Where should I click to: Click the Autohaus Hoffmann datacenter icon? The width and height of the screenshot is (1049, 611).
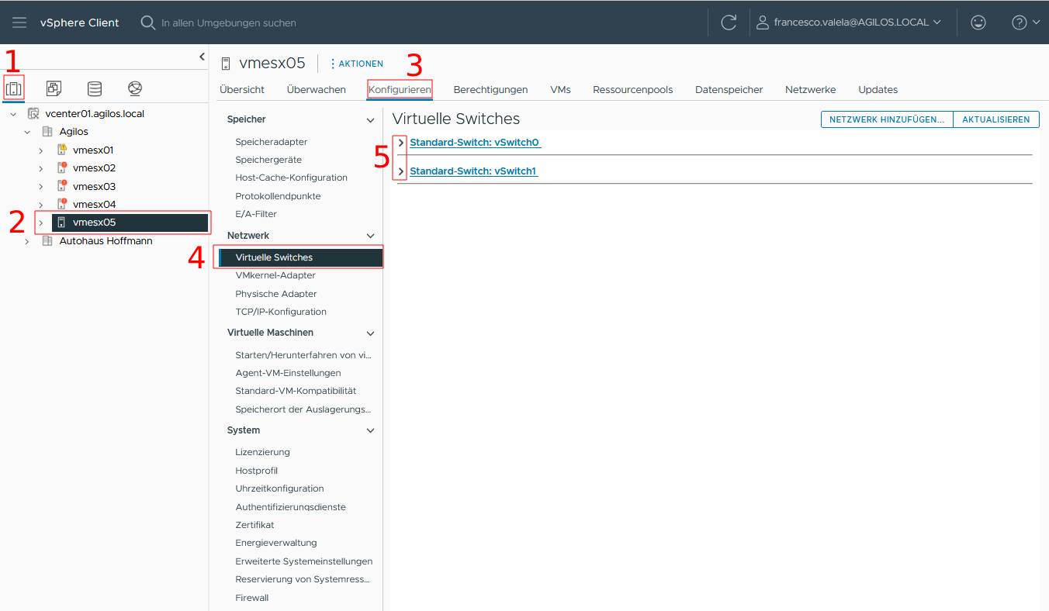pyautogui.click(x=47, y=241)
